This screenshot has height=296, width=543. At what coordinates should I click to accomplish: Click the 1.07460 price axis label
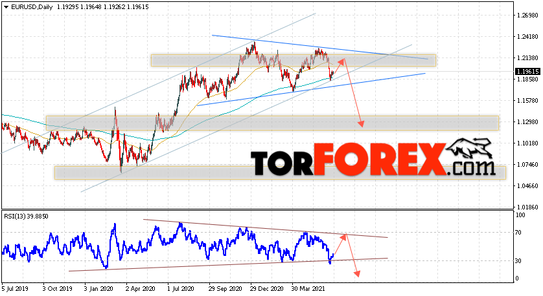click(x=527, y=164)
